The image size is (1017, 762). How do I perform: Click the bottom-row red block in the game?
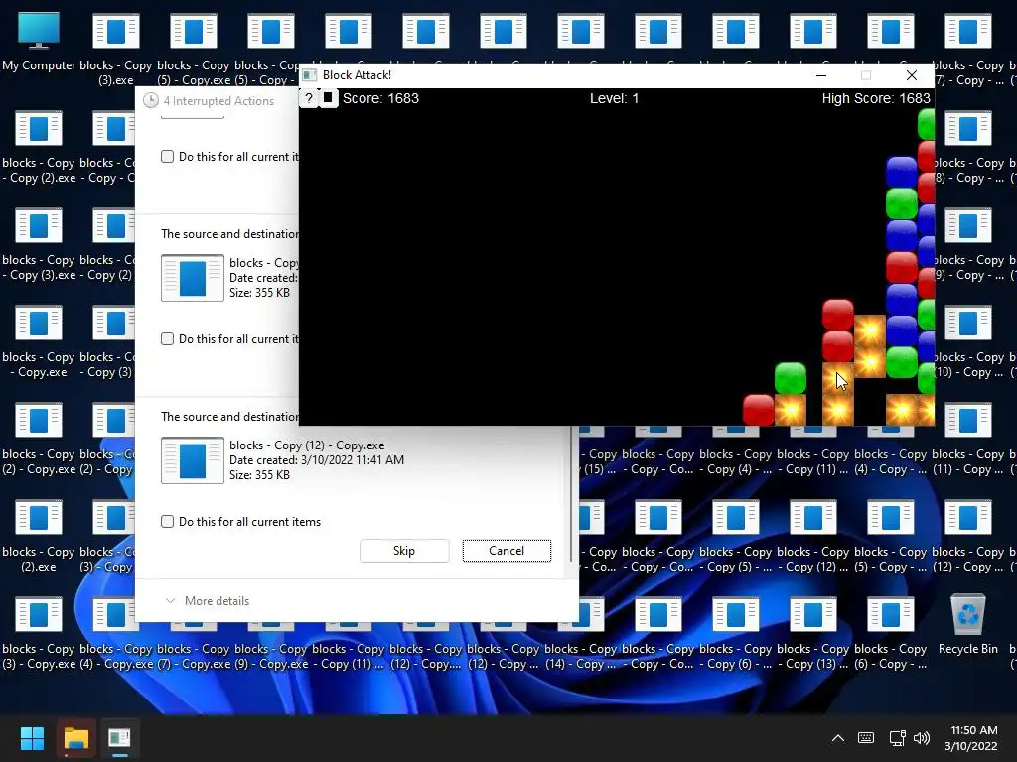[x=758, y=410]
